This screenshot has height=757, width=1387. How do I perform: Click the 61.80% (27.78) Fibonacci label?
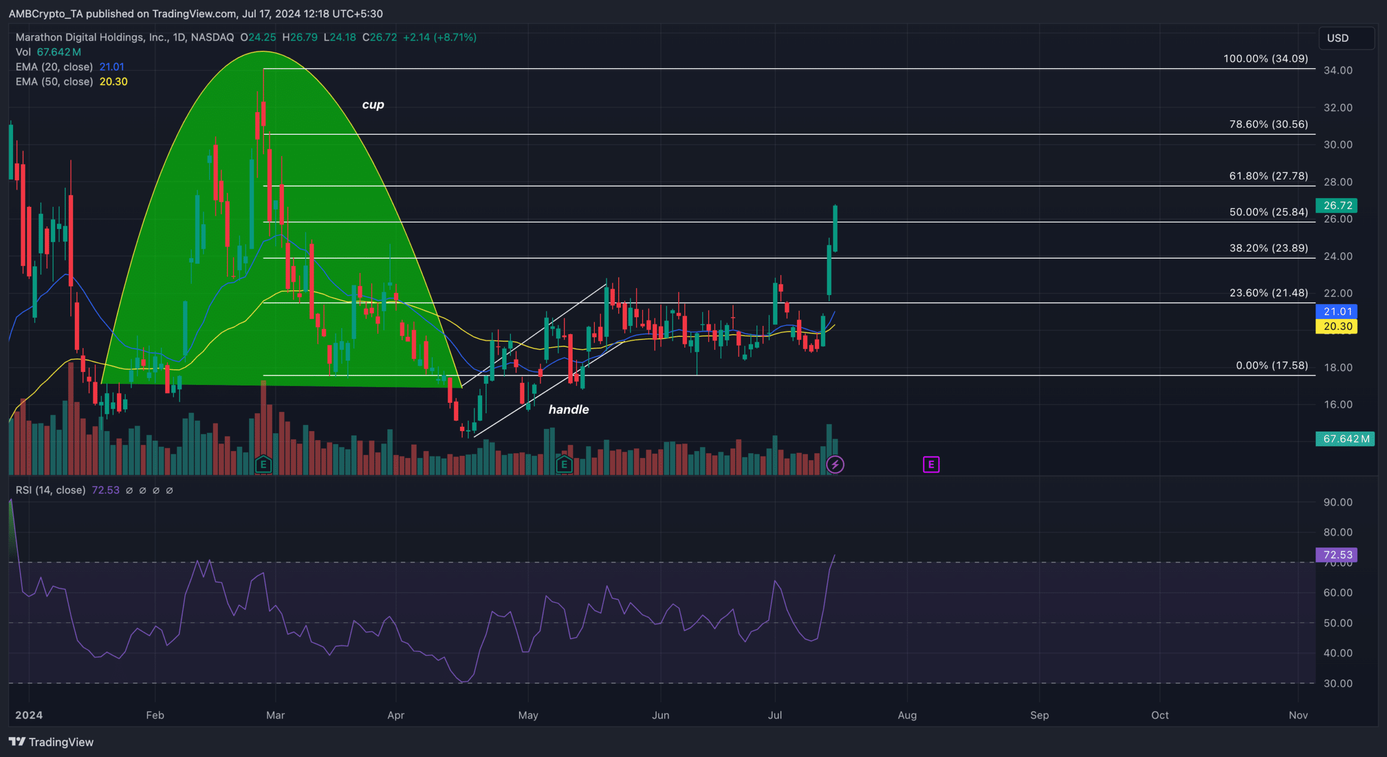pos(1269,176)
